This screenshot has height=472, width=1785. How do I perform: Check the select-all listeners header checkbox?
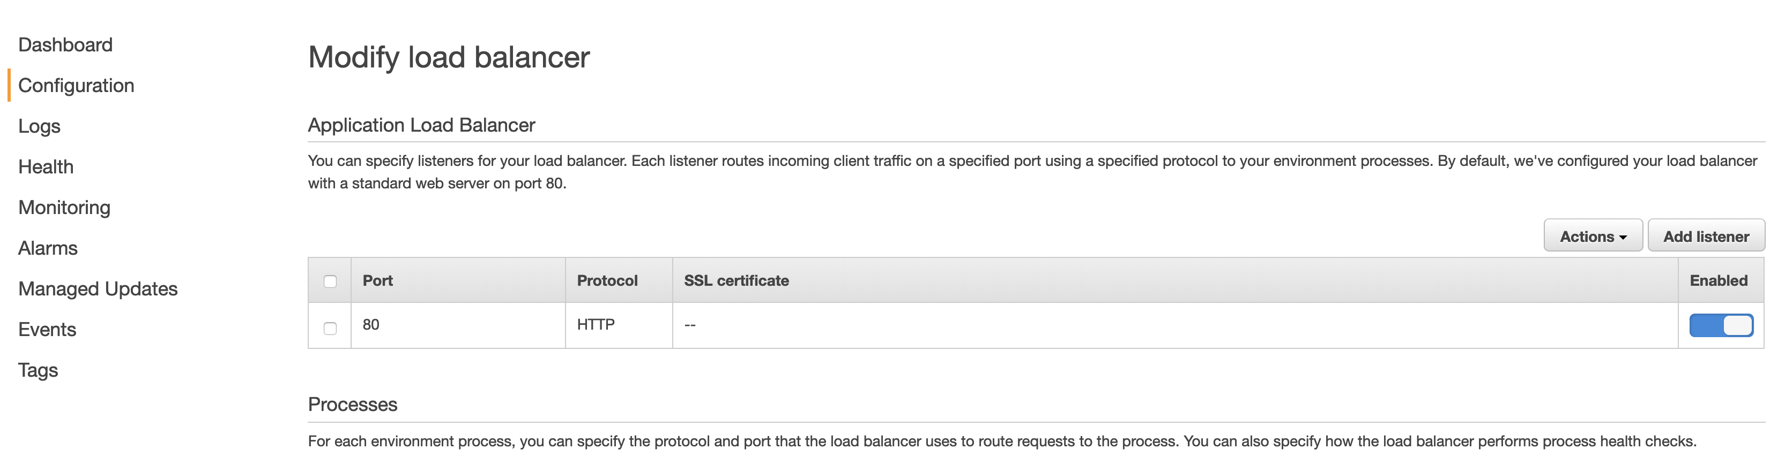(331, 281)
